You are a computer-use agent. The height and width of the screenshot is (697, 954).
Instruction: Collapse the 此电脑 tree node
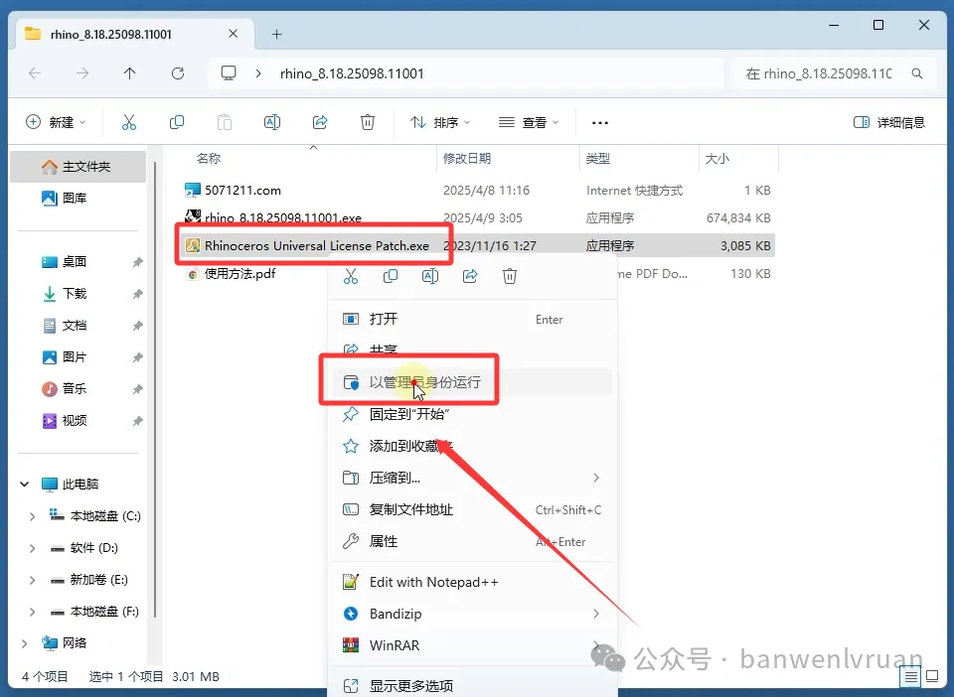coord(24,485)
